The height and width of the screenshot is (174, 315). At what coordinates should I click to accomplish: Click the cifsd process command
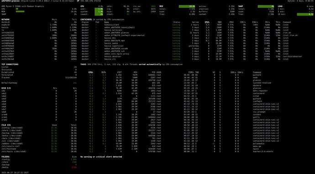click(256, 96)
